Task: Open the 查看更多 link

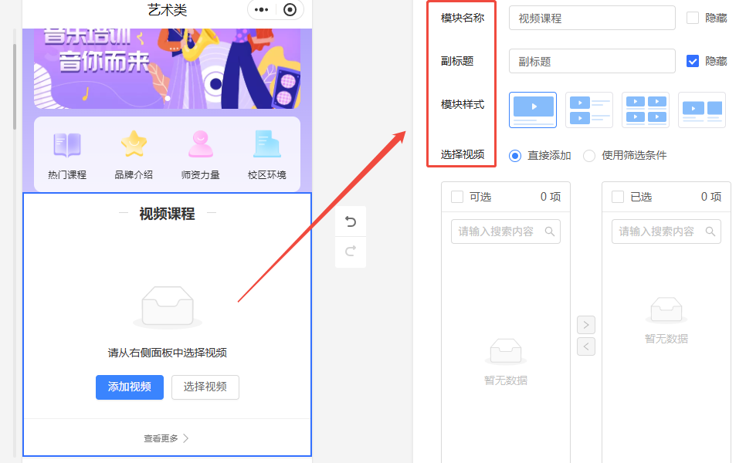Action: (x=167, y=438)
